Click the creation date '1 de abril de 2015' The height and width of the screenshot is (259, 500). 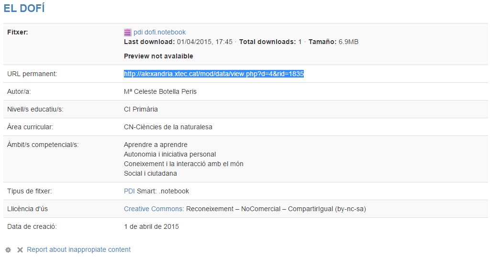point(151,226)
